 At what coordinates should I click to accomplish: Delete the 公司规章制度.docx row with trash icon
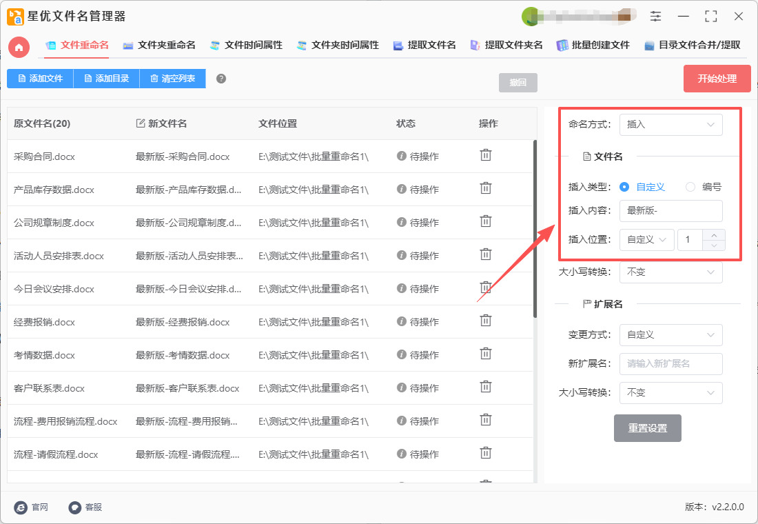pos(485,221)
